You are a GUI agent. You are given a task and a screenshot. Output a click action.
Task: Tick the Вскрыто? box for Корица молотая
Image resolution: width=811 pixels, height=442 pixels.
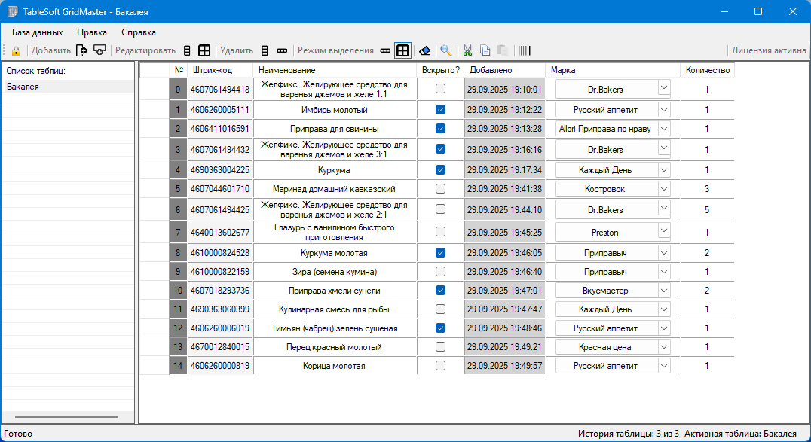[x=440, y=366]
